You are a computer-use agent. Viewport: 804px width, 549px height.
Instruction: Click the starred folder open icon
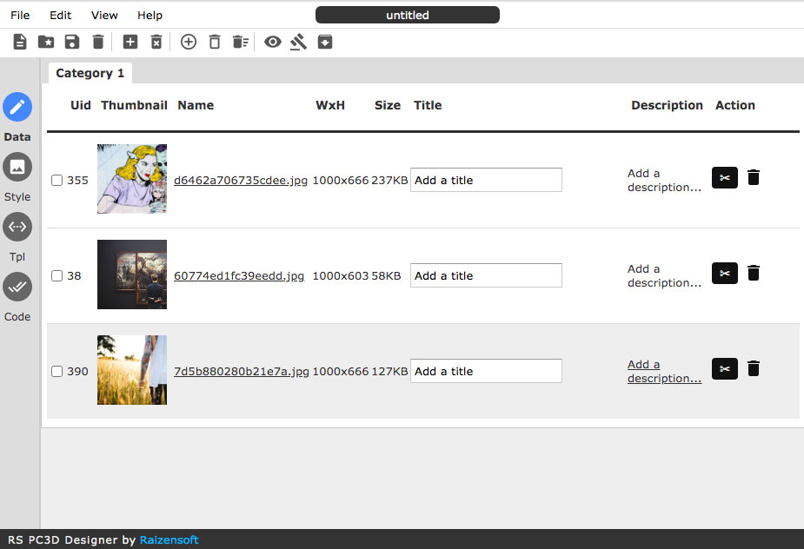click(x=46, y=42)
